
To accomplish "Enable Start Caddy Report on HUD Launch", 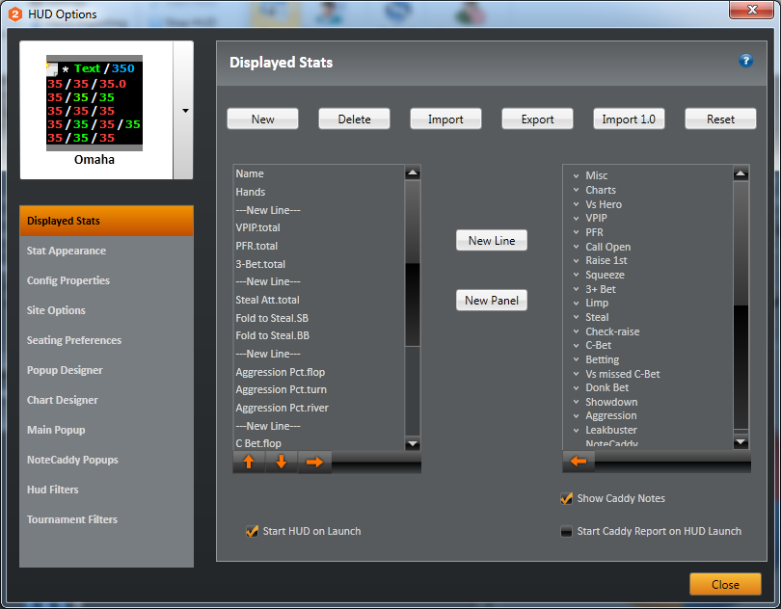I will [566, 531].
